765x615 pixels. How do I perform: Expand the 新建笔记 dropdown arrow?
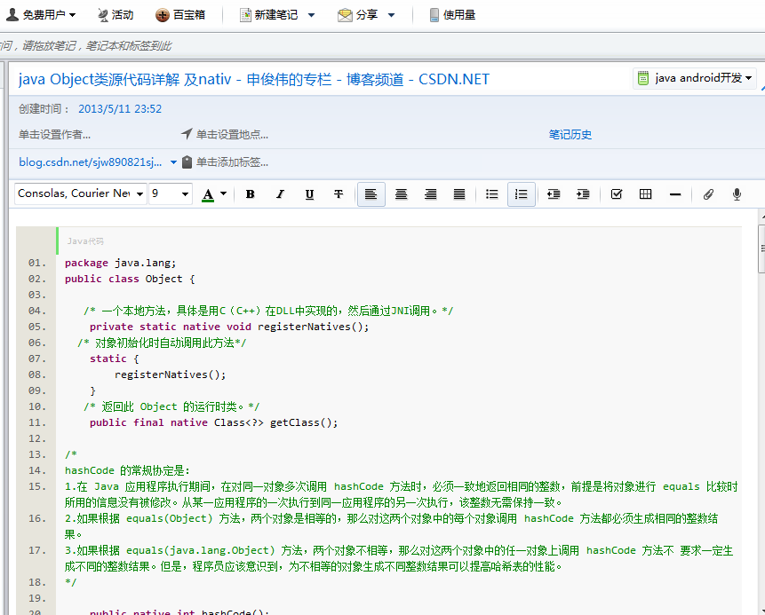311,15
